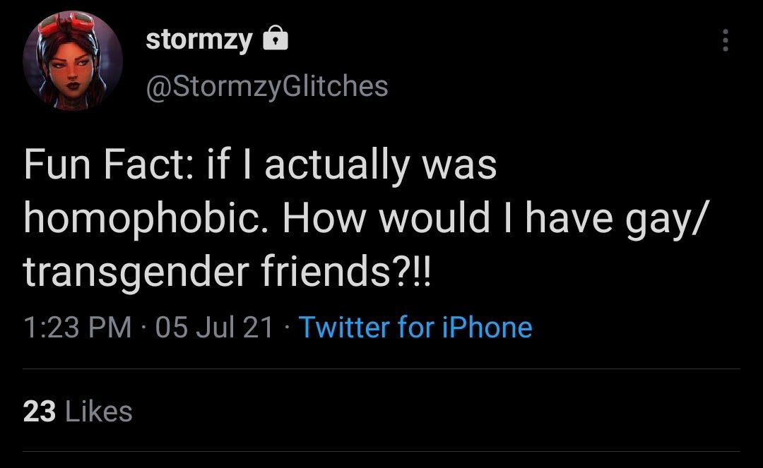Click the protected account lock icon
Image resolution: width=763 pixels, height=468 pixels.
click(275, 42)
